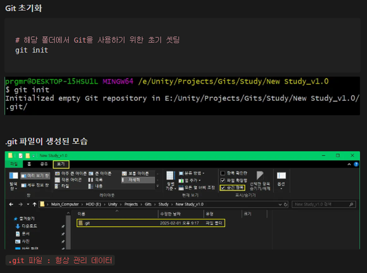Switch to the 홈 ribbon tab
The height and width of the screenshot is (273, 367).
pos(29,164)
